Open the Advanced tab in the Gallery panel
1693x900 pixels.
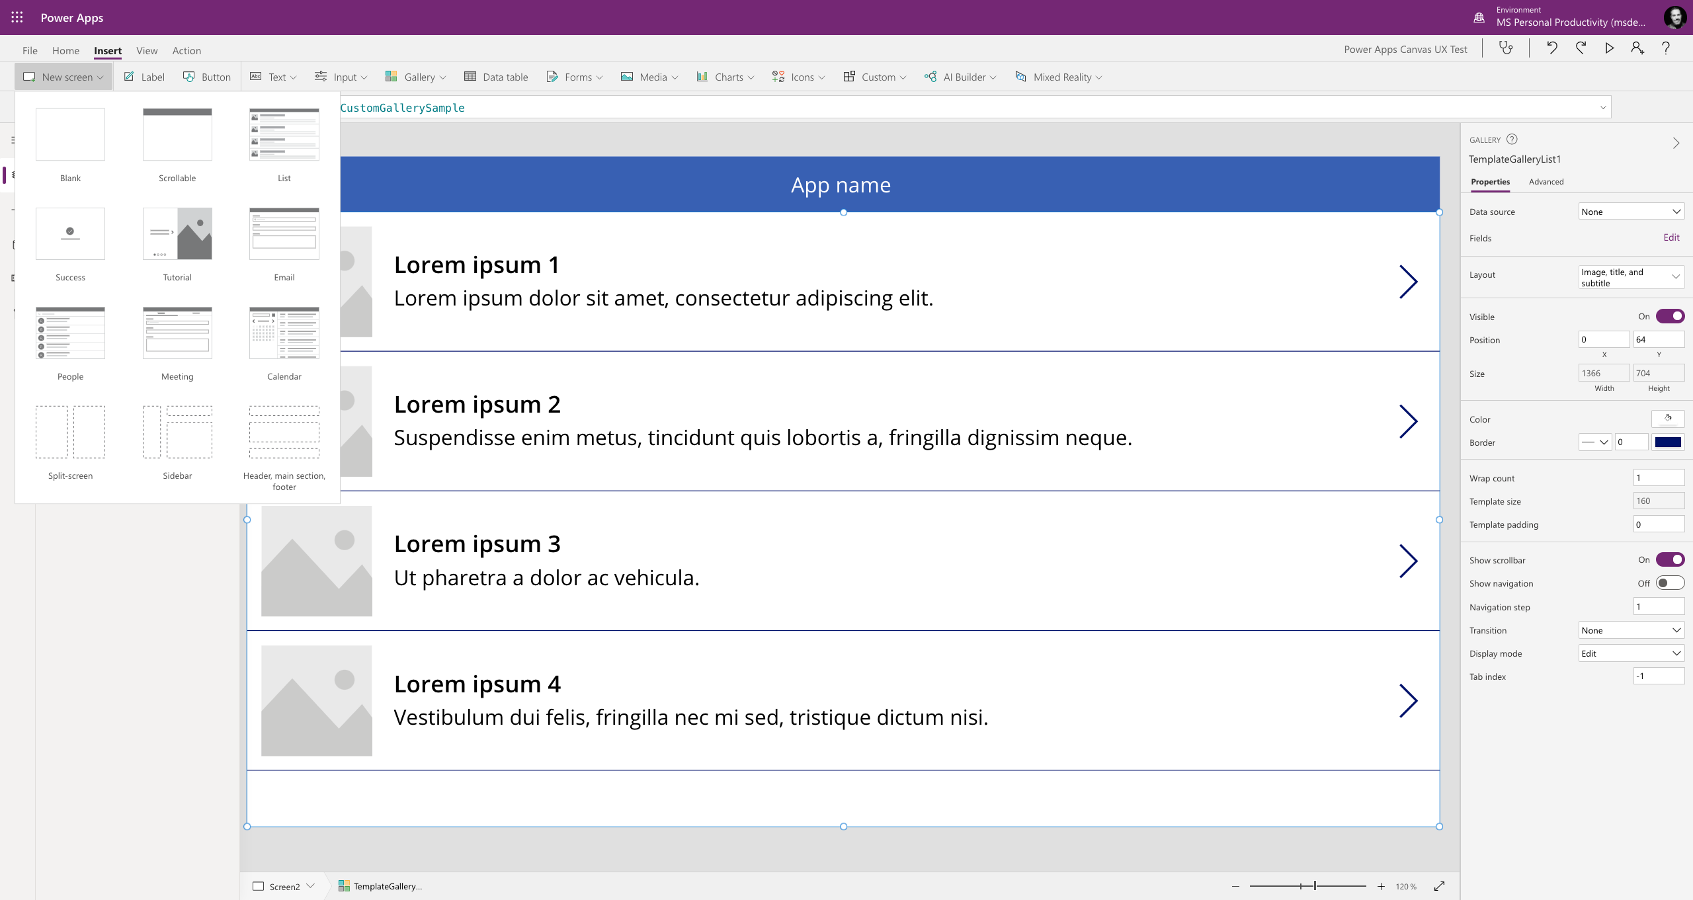pyautogui.click(x=1547, y=181)
